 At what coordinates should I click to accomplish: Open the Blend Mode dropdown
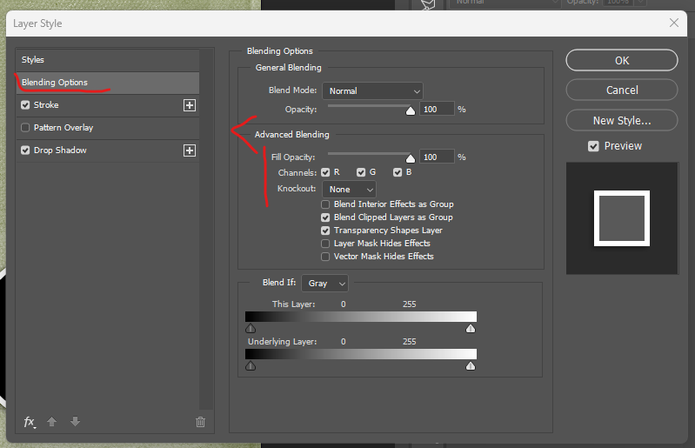point(373,90)
